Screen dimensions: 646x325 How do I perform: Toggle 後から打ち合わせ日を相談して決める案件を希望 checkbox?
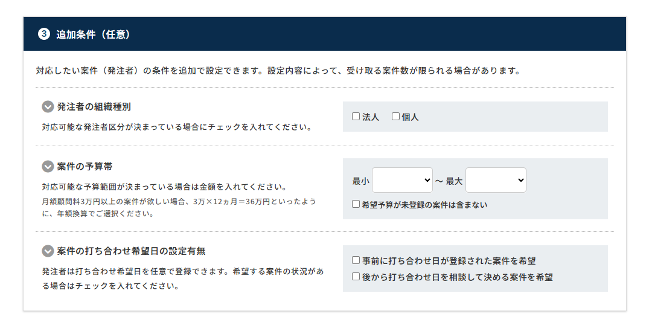(x=356, y=277)
